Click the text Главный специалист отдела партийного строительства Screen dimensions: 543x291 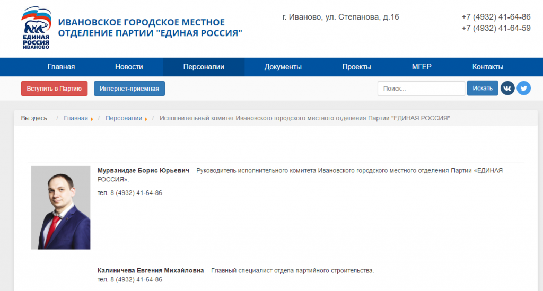pos(293,270)
